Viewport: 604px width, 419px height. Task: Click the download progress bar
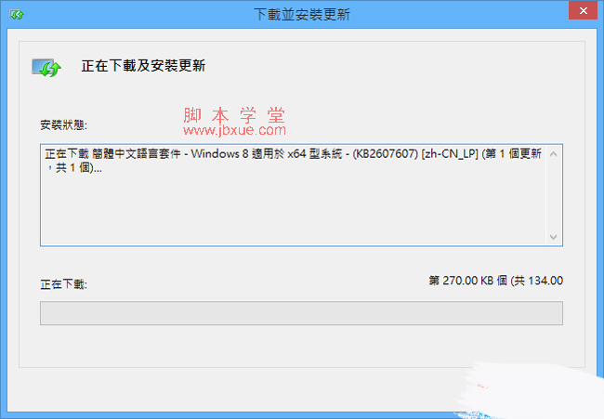point(301,313)
